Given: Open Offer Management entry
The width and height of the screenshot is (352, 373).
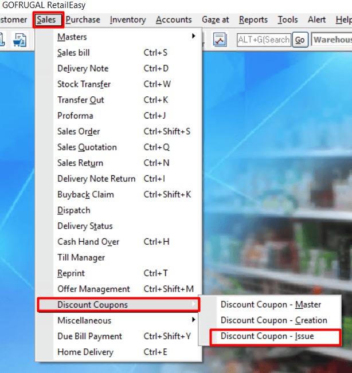Looking at the screenshot, I should pyautogui.click(x=118, y=289).
